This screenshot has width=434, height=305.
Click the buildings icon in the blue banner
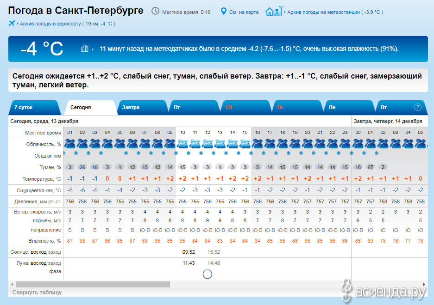pos(84,49)
